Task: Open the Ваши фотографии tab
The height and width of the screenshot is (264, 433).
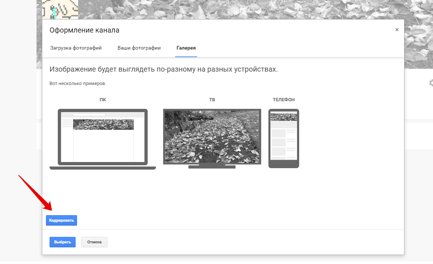Action: 139,48
